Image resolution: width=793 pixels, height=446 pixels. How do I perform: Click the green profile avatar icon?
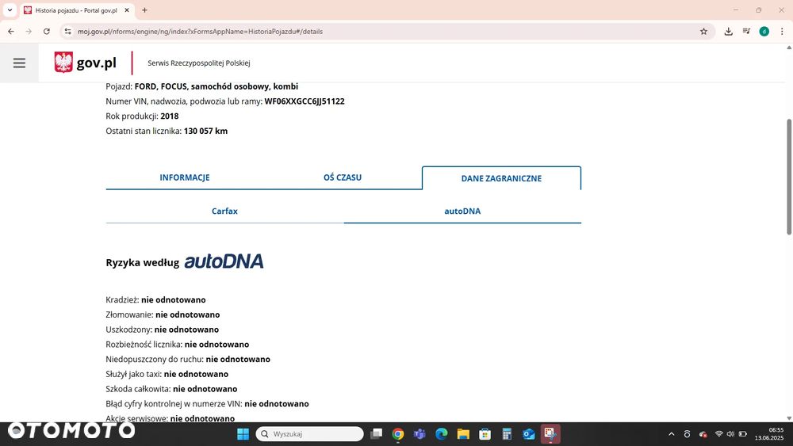pos(764,32)
